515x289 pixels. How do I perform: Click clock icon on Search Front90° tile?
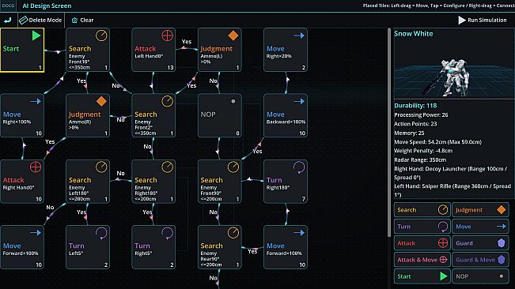coord(233,167)
